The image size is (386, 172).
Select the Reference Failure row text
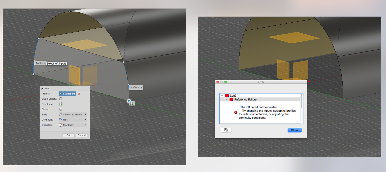245,99
